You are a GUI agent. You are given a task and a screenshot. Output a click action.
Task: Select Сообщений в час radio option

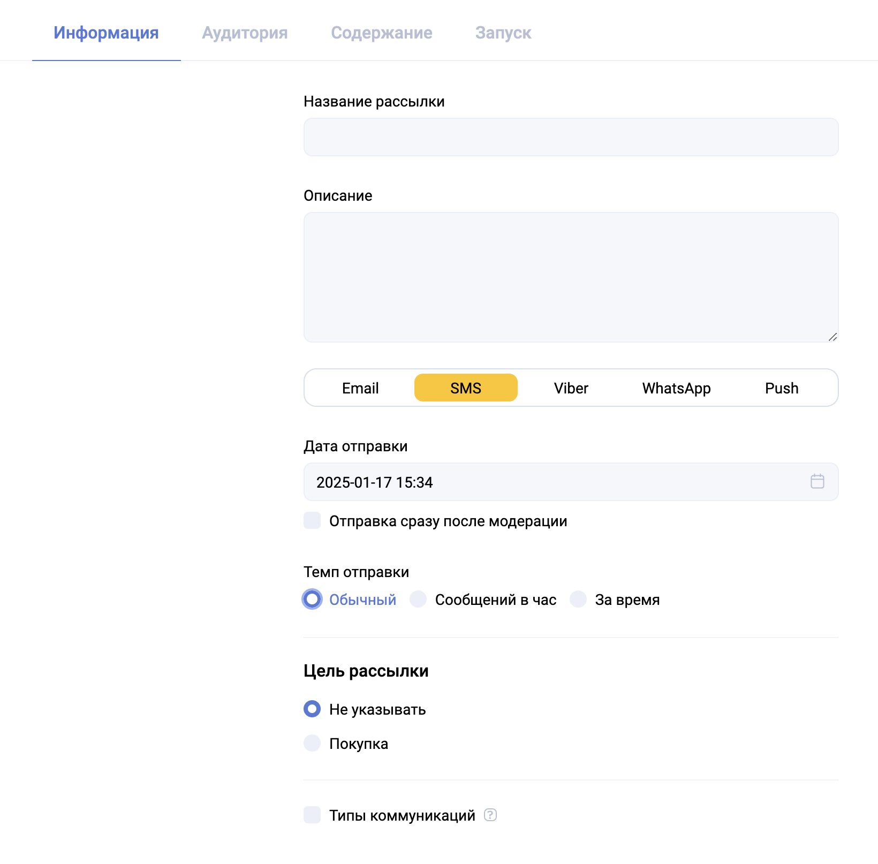418,599
